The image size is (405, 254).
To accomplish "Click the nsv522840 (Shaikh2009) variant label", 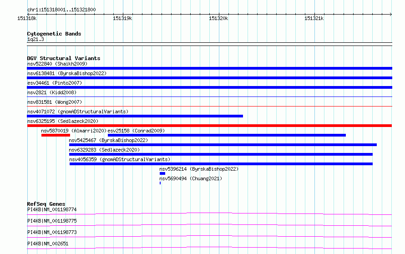I will [57, 64].
